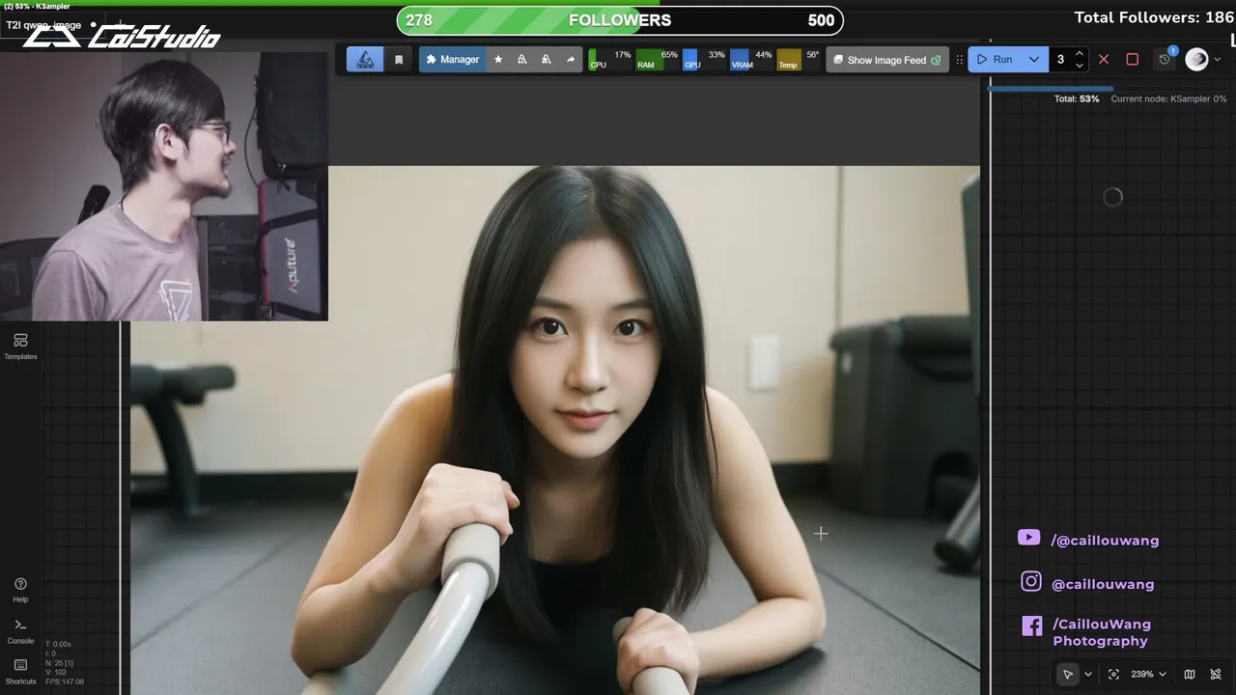Expand the user account chevron
The width and height of the screenshot is (1236, 695).
click(1217, 60)
